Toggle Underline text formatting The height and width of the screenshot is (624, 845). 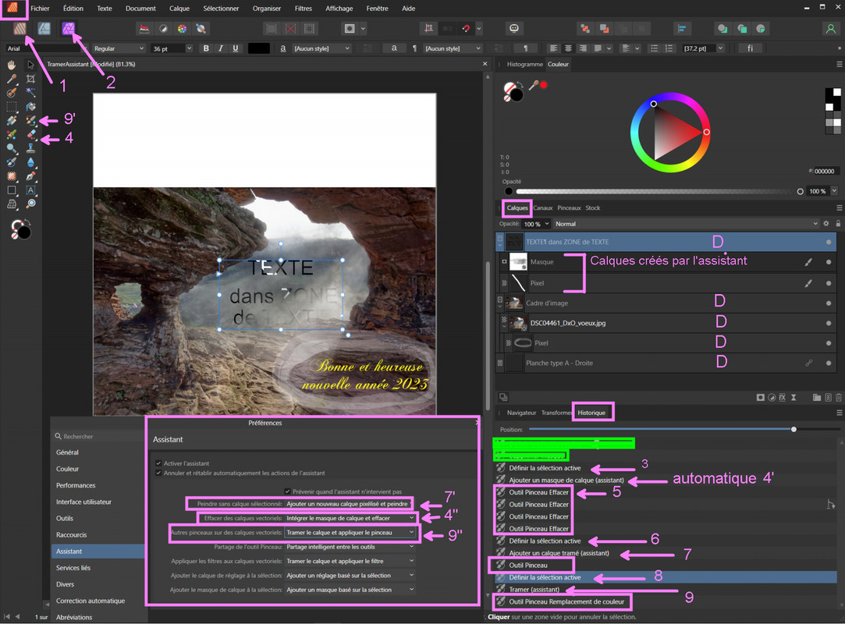pyautogui.click(x=236, y=48)
